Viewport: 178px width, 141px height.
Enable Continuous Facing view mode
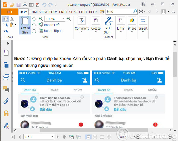point(109,137)
